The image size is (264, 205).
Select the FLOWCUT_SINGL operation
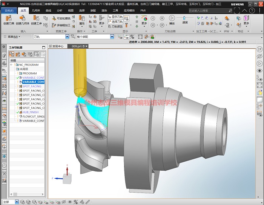pos(34,116)
